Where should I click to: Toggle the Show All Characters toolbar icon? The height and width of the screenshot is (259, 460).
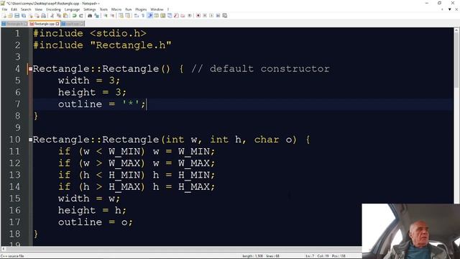point(143,16)
